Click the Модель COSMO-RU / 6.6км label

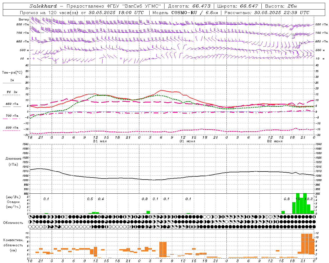point(185,13)
